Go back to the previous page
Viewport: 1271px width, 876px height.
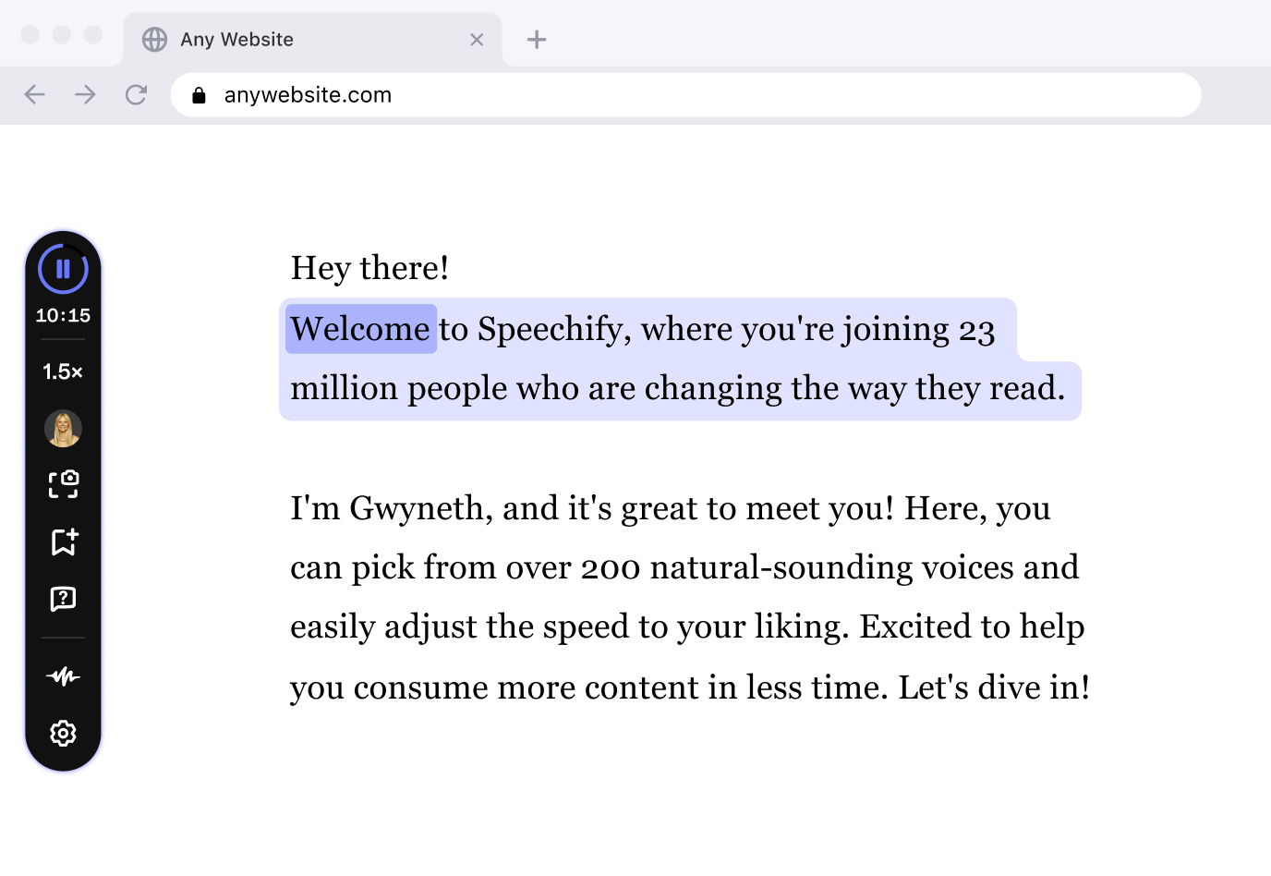pos(35,94)
